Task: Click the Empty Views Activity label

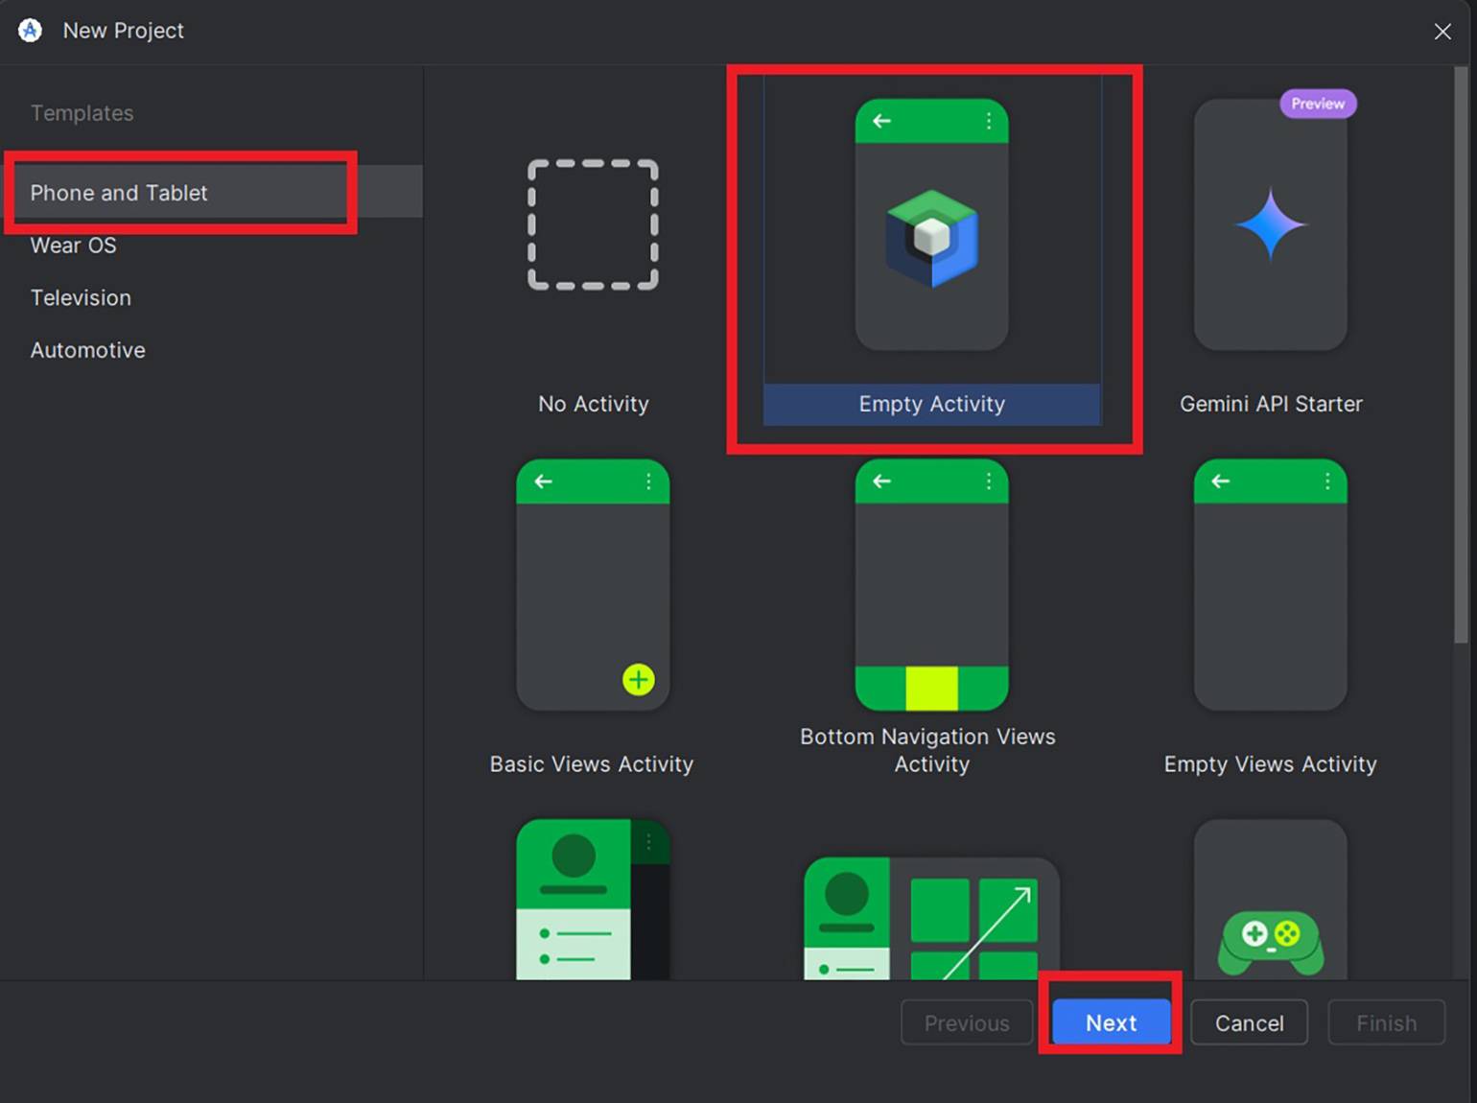Action: pos(1270,764)
